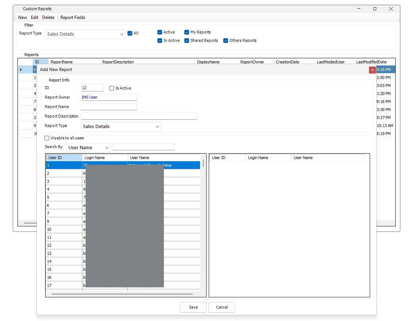This screenshot has height=321, width=412.
Task: Focus the Report Name input
Action: point(109,107)
